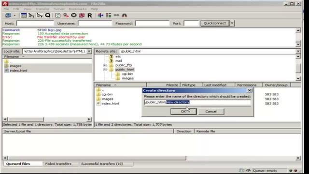Open the Quickconnect history dropdown arrow
This screenshot has height=174, width=309.
pos(232,23)
